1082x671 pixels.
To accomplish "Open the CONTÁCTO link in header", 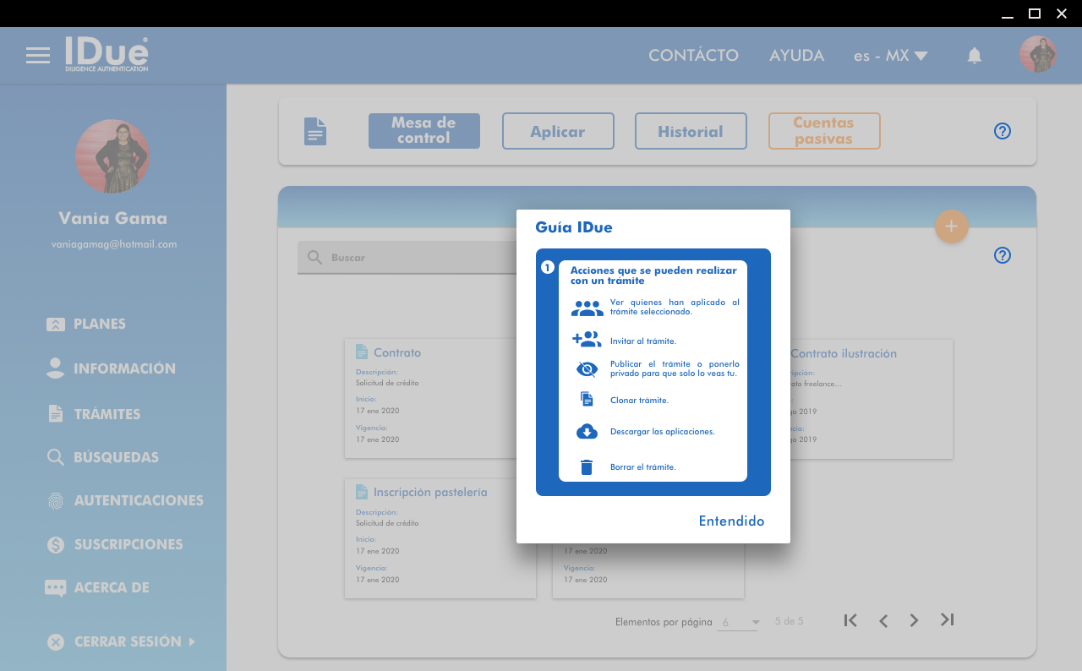I will click(693, 56).
